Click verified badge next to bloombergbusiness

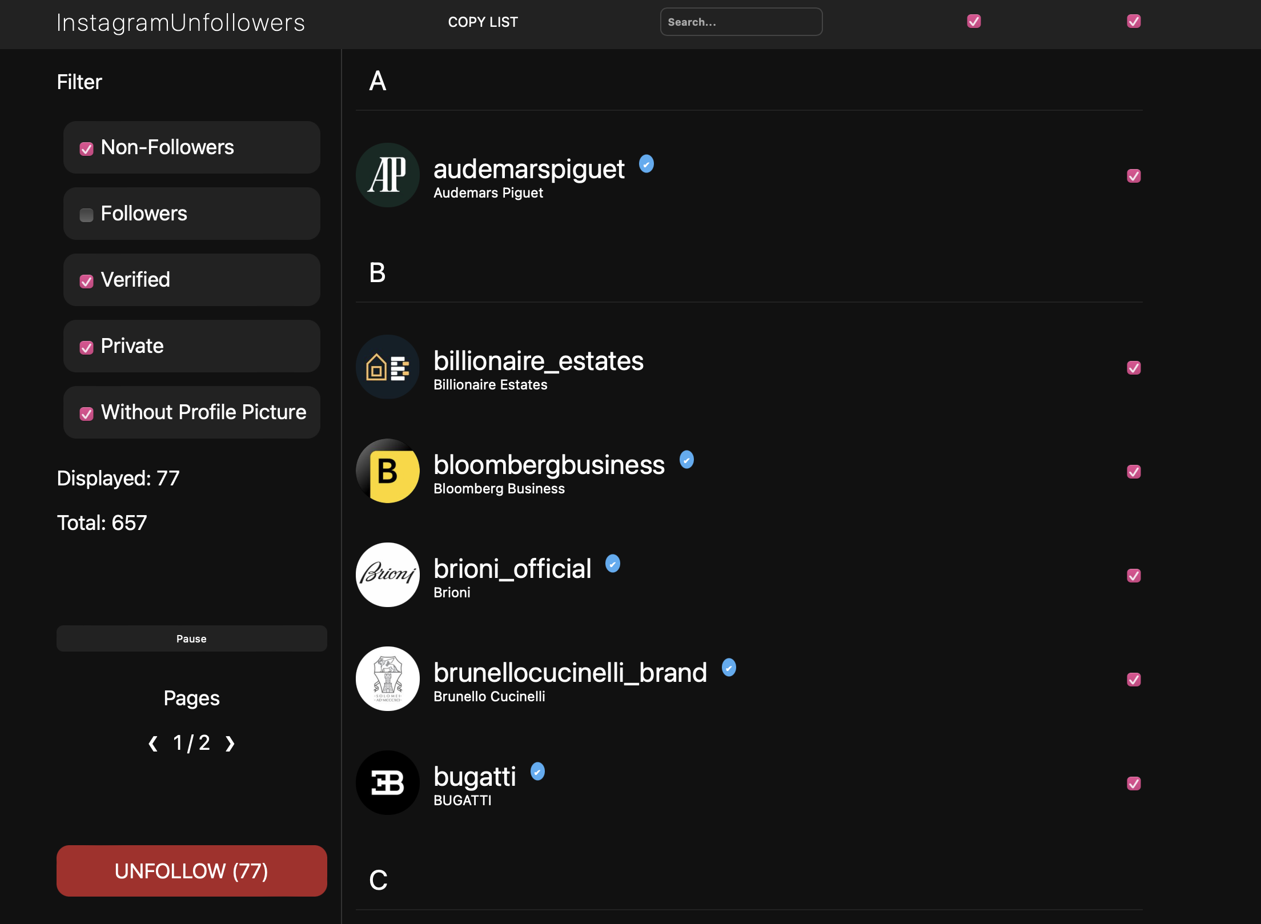[686, 460]
